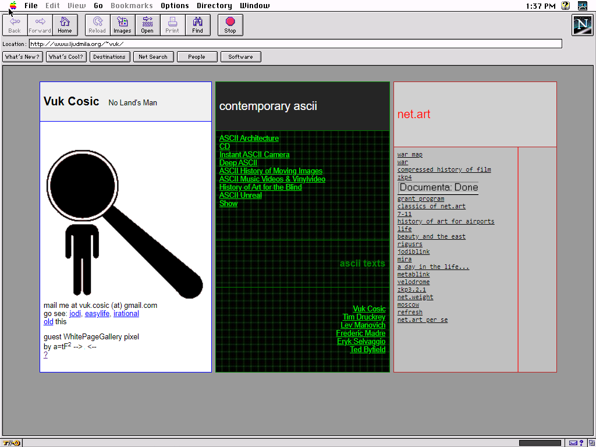Open the Go menu

click(x=98, y=6)
